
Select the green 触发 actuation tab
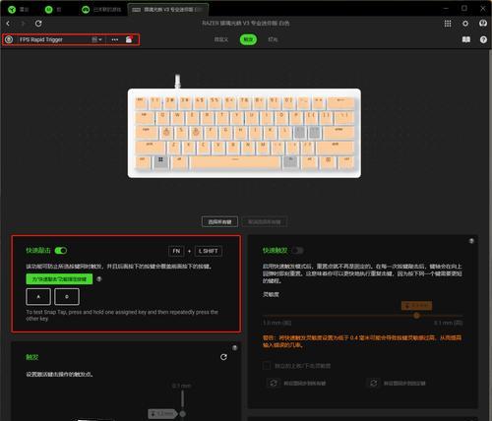[248, 39]
